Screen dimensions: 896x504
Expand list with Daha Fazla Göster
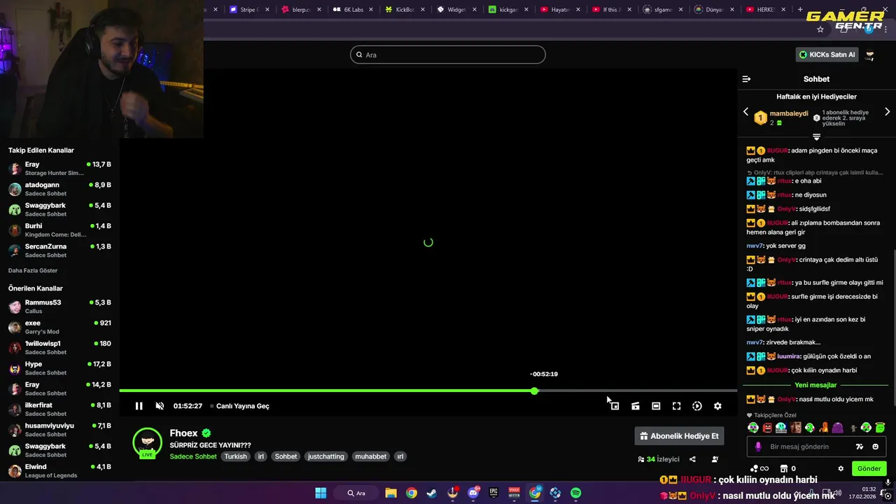[x=33, y=271]
